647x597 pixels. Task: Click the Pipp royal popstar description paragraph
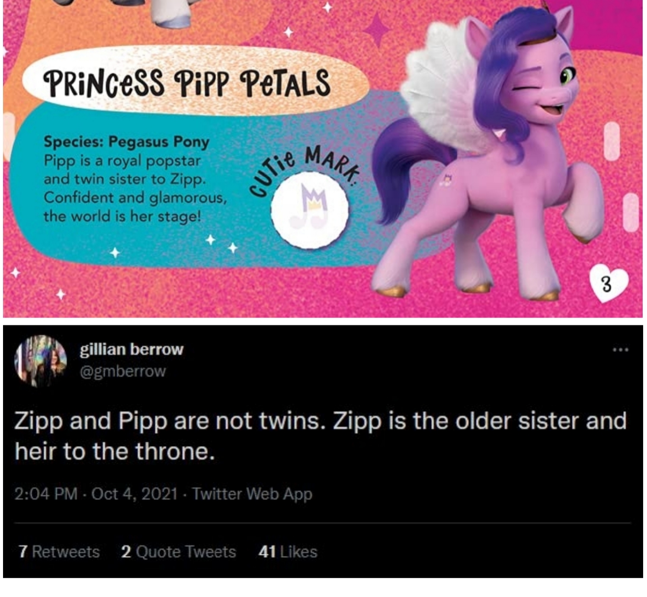point(134,188)
